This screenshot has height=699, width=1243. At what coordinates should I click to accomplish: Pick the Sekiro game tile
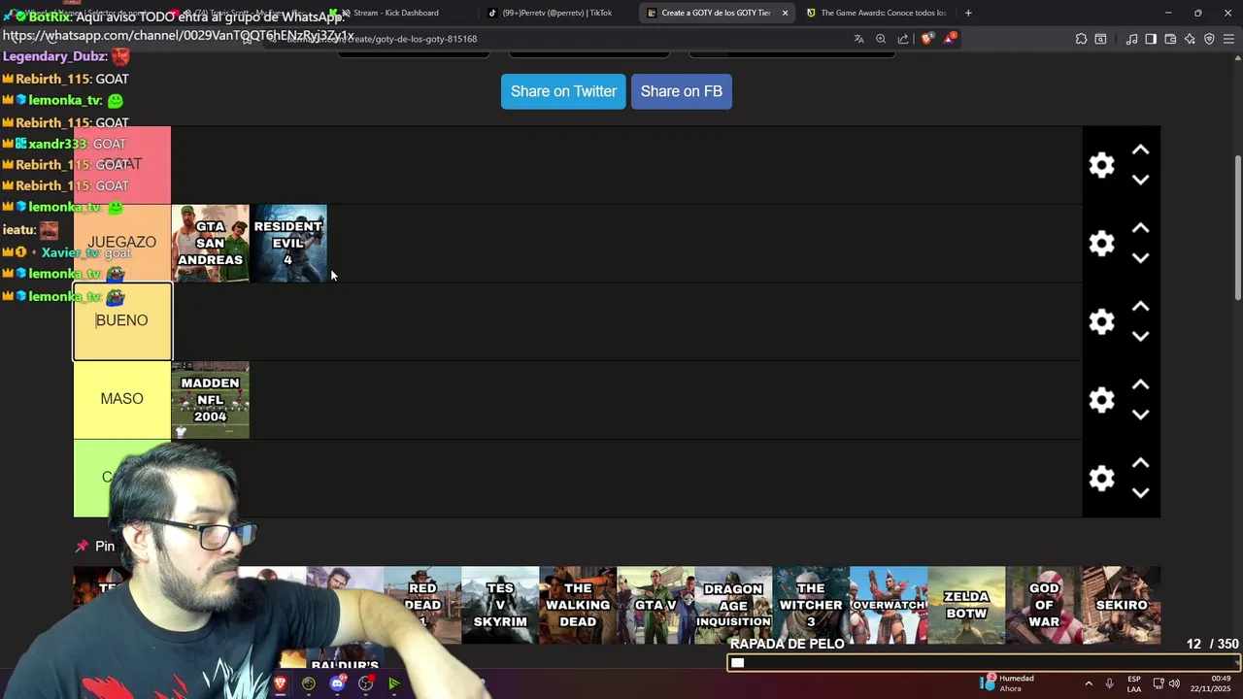pyautogui.click(x=1122, y=605)
